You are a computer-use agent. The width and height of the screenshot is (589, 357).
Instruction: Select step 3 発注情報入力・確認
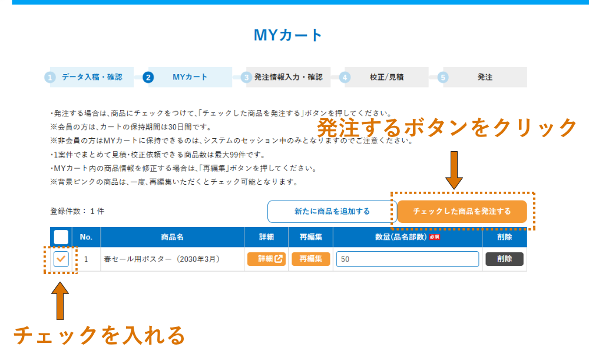(x=289, y=77)
